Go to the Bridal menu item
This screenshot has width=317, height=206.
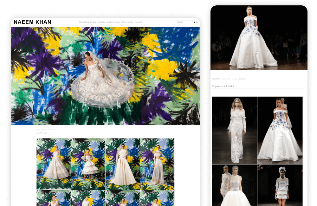coord(93,22)
